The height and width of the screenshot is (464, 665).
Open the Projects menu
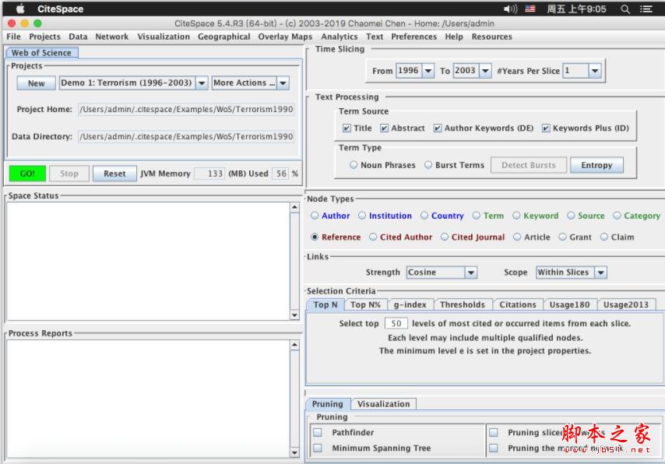44,37
